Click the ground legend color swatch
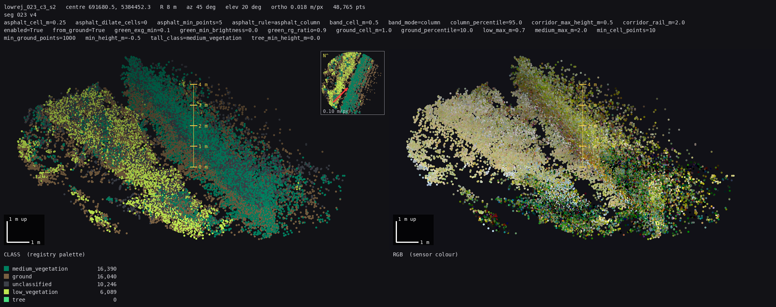 click(x=6, y=276)
